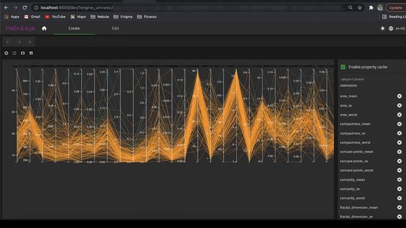The height and width of the screenshot is (228, 406).
Task: Click the nebula.js logo
Action: pyautogui.click(x=20, y=28)
